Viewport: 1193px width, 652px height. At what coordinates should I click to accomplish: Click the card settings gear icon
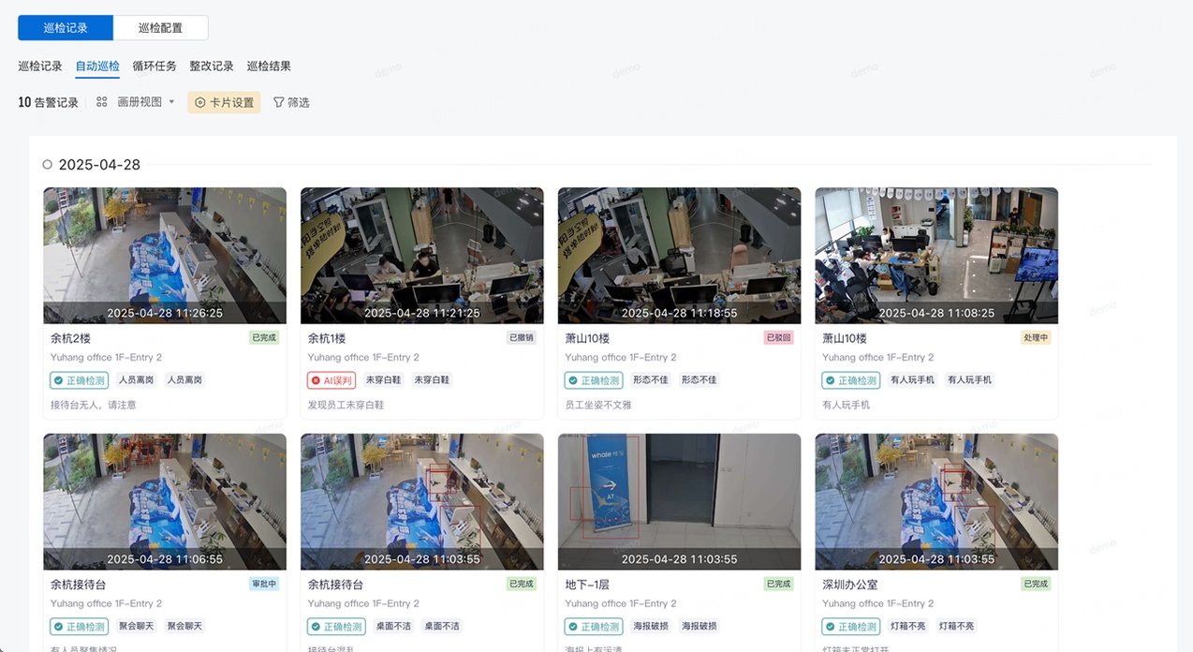click(x=200, y=103)
